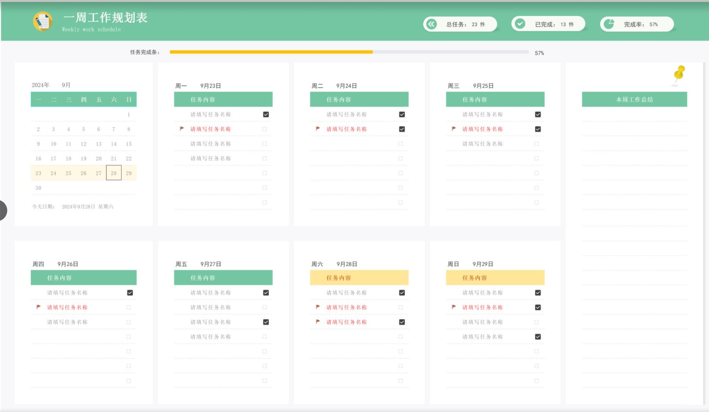Click the red flag in Sunday's second task
The height and width of the screenshot is (412, 709).
pos(454,307)
